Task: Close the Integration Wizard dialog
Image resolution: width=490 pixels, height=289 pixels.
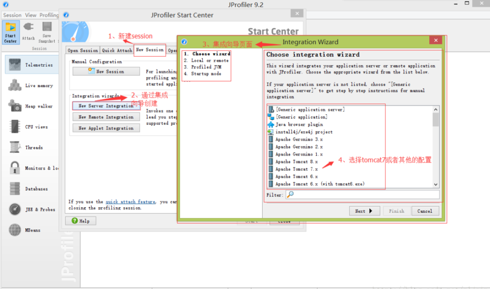Action: [436, 40]
